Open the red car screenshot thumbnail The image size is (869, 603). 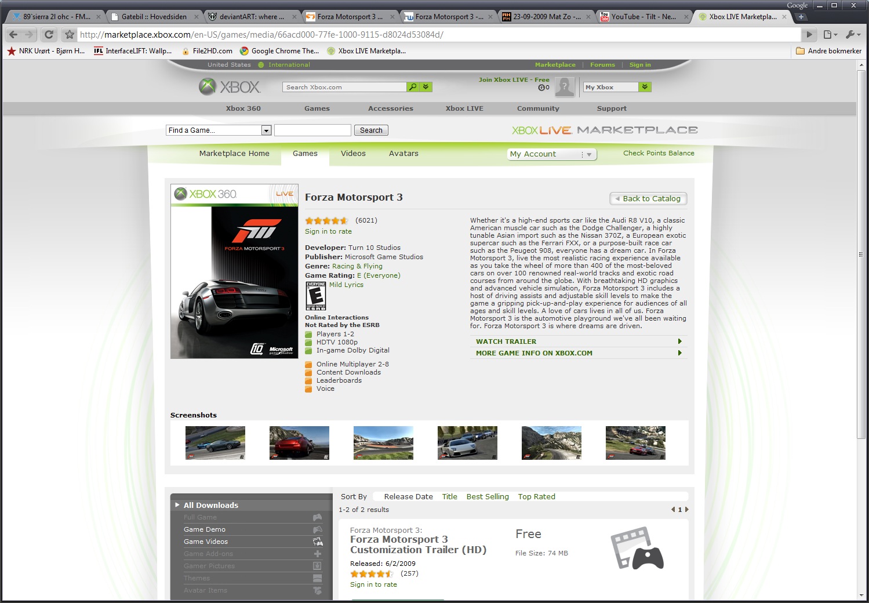click(x=299, y=443)
